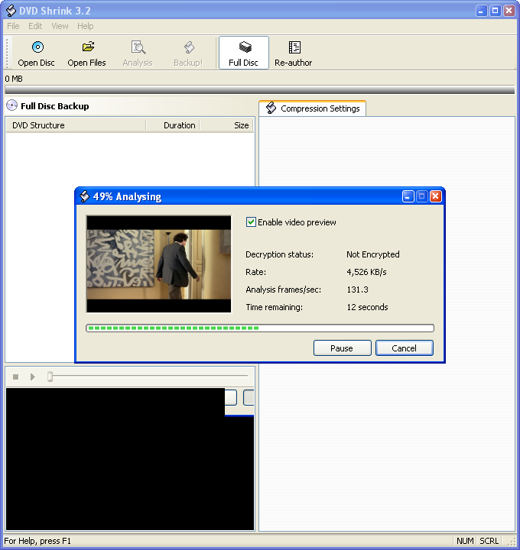The height and width of the screenshot is (550, 520).
Task: Open the View menu
Action: coord(60,26)
